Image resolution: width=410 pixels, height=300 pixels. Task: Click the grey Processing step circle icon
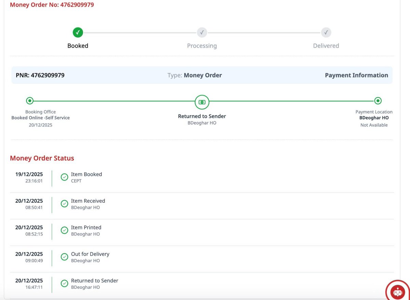(202, 33)
